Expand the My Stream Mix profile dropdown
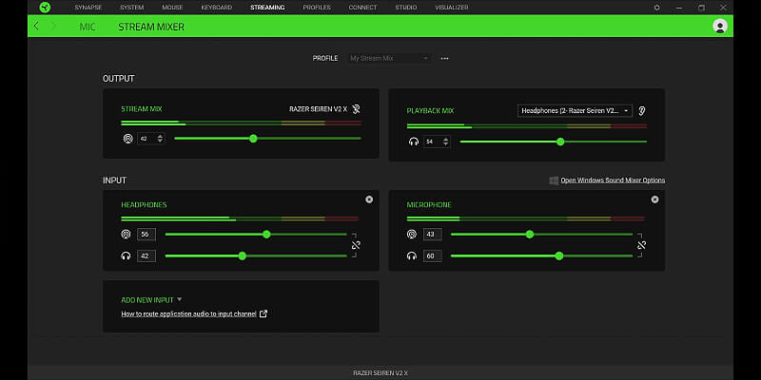The width and height of the screenshot is (761, 380). [x=390, y=58]
